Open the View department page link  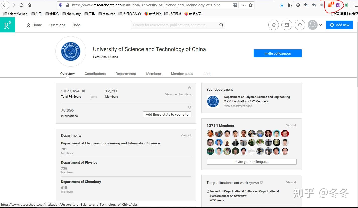click(x=238, y=106)
